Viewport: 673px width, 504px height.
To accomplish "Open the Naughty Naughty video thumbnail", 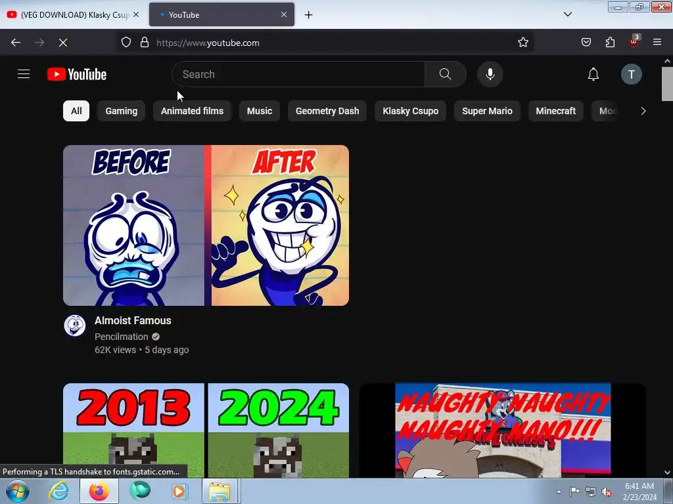I will 503,430.
